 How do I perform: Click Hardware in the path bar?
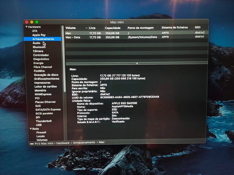click(x=63, y=143)
